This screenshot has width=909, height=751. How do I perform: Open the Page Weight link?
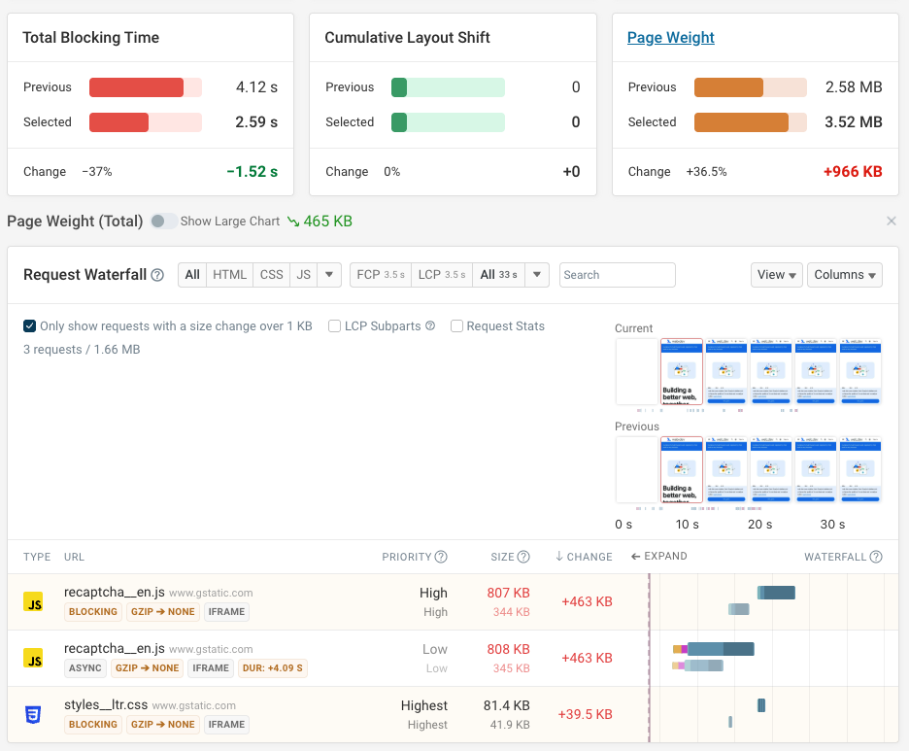coord(670,37)
